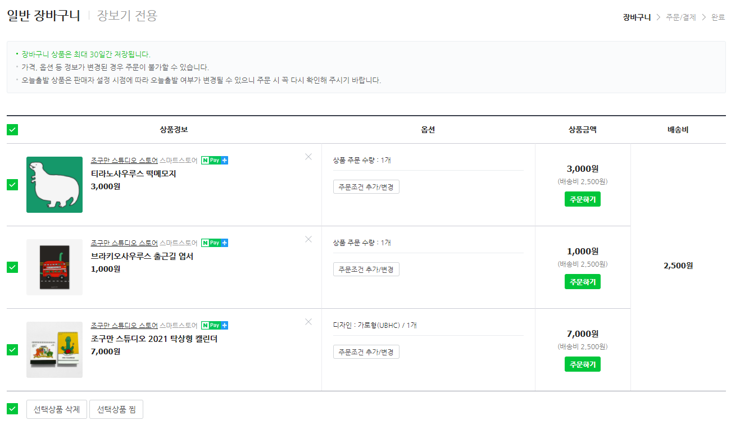Viewport: 731px width, 434px height.
Task: Open the red bus postcard thumbnail
Action: (x=55, y=267)
